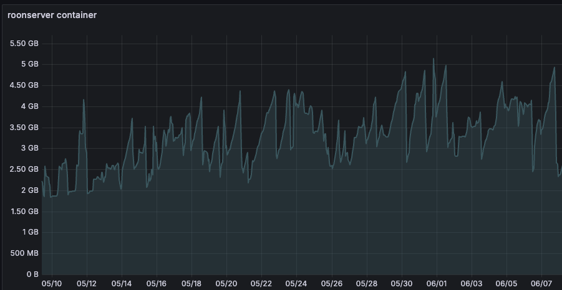Image resolution: width=562 pixels, height=290 pixels.
Task: Open the roonserver container panel title menu
Action: 52,15
